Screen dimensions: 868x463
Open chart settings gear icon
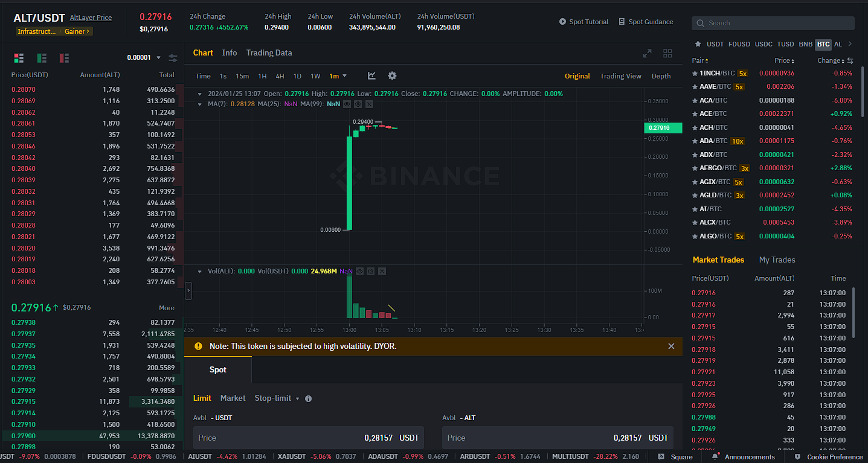(392, 76)
